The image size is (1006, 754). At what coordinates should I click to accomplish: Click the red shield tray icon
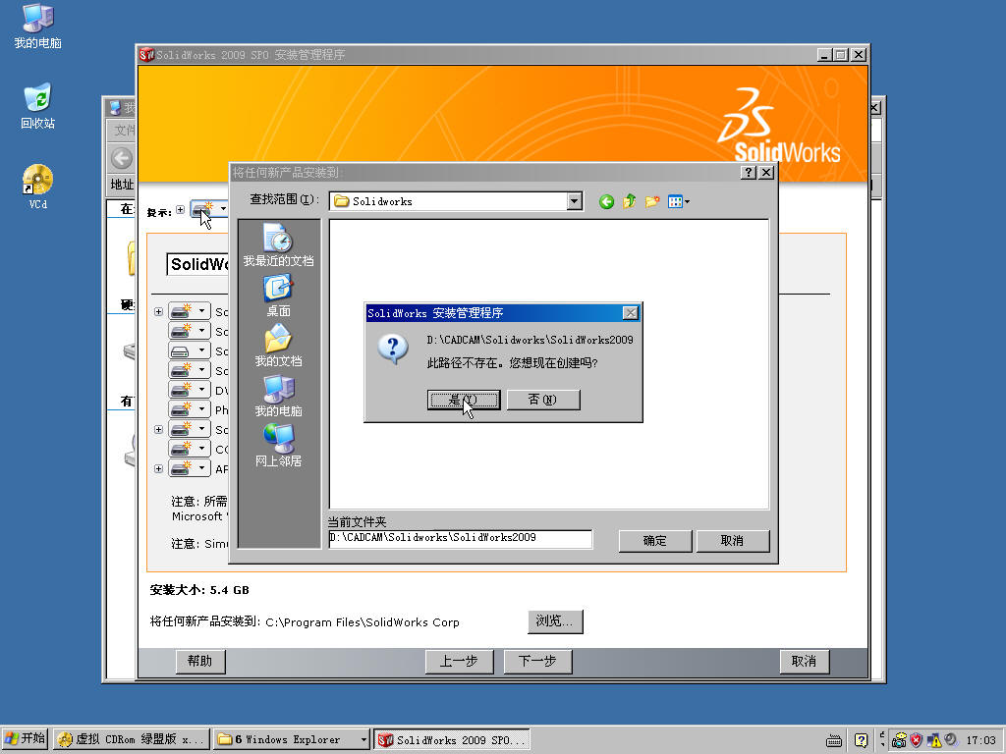point(917,740)
